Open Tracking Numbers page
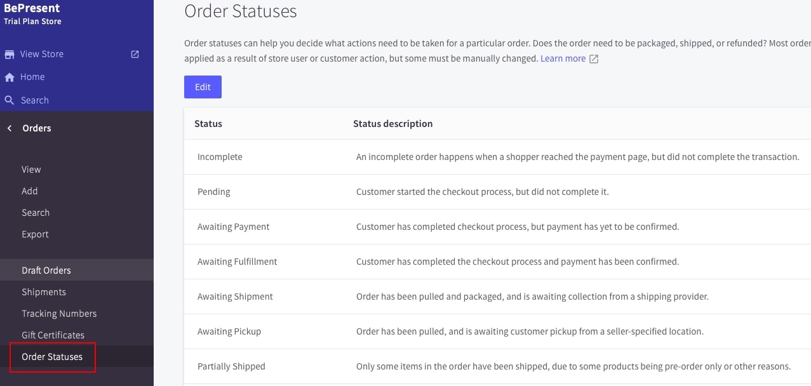Screen dimensions: 811x386 59,314
